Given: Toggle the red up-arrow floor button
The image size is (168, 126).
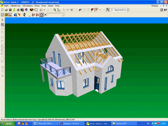Looking at the screenshot, I should pyautogui.click(x=33, y=15).
